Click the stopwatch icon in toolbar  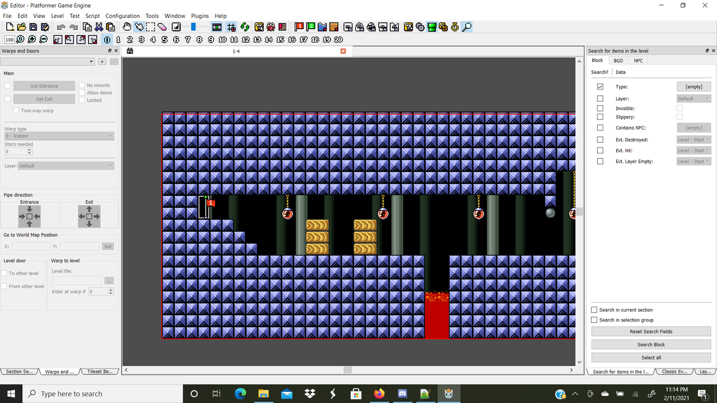coord(455,26)
